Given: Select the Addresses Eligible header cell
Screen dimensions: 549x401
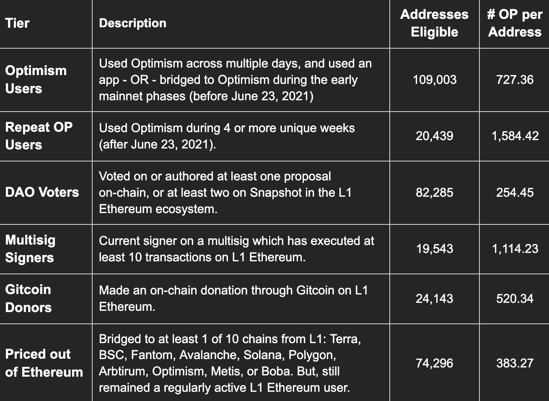Looking at the screenshot, I should click(x=434, y=23).
